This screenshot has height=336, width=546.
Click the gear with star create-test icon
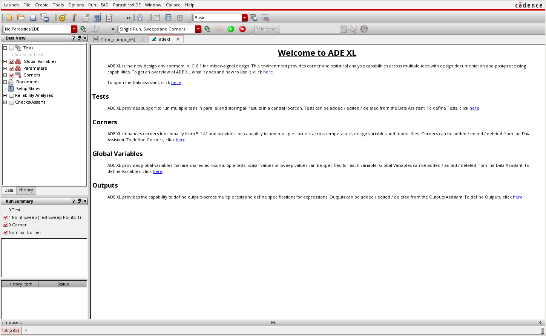click(62, 18)
